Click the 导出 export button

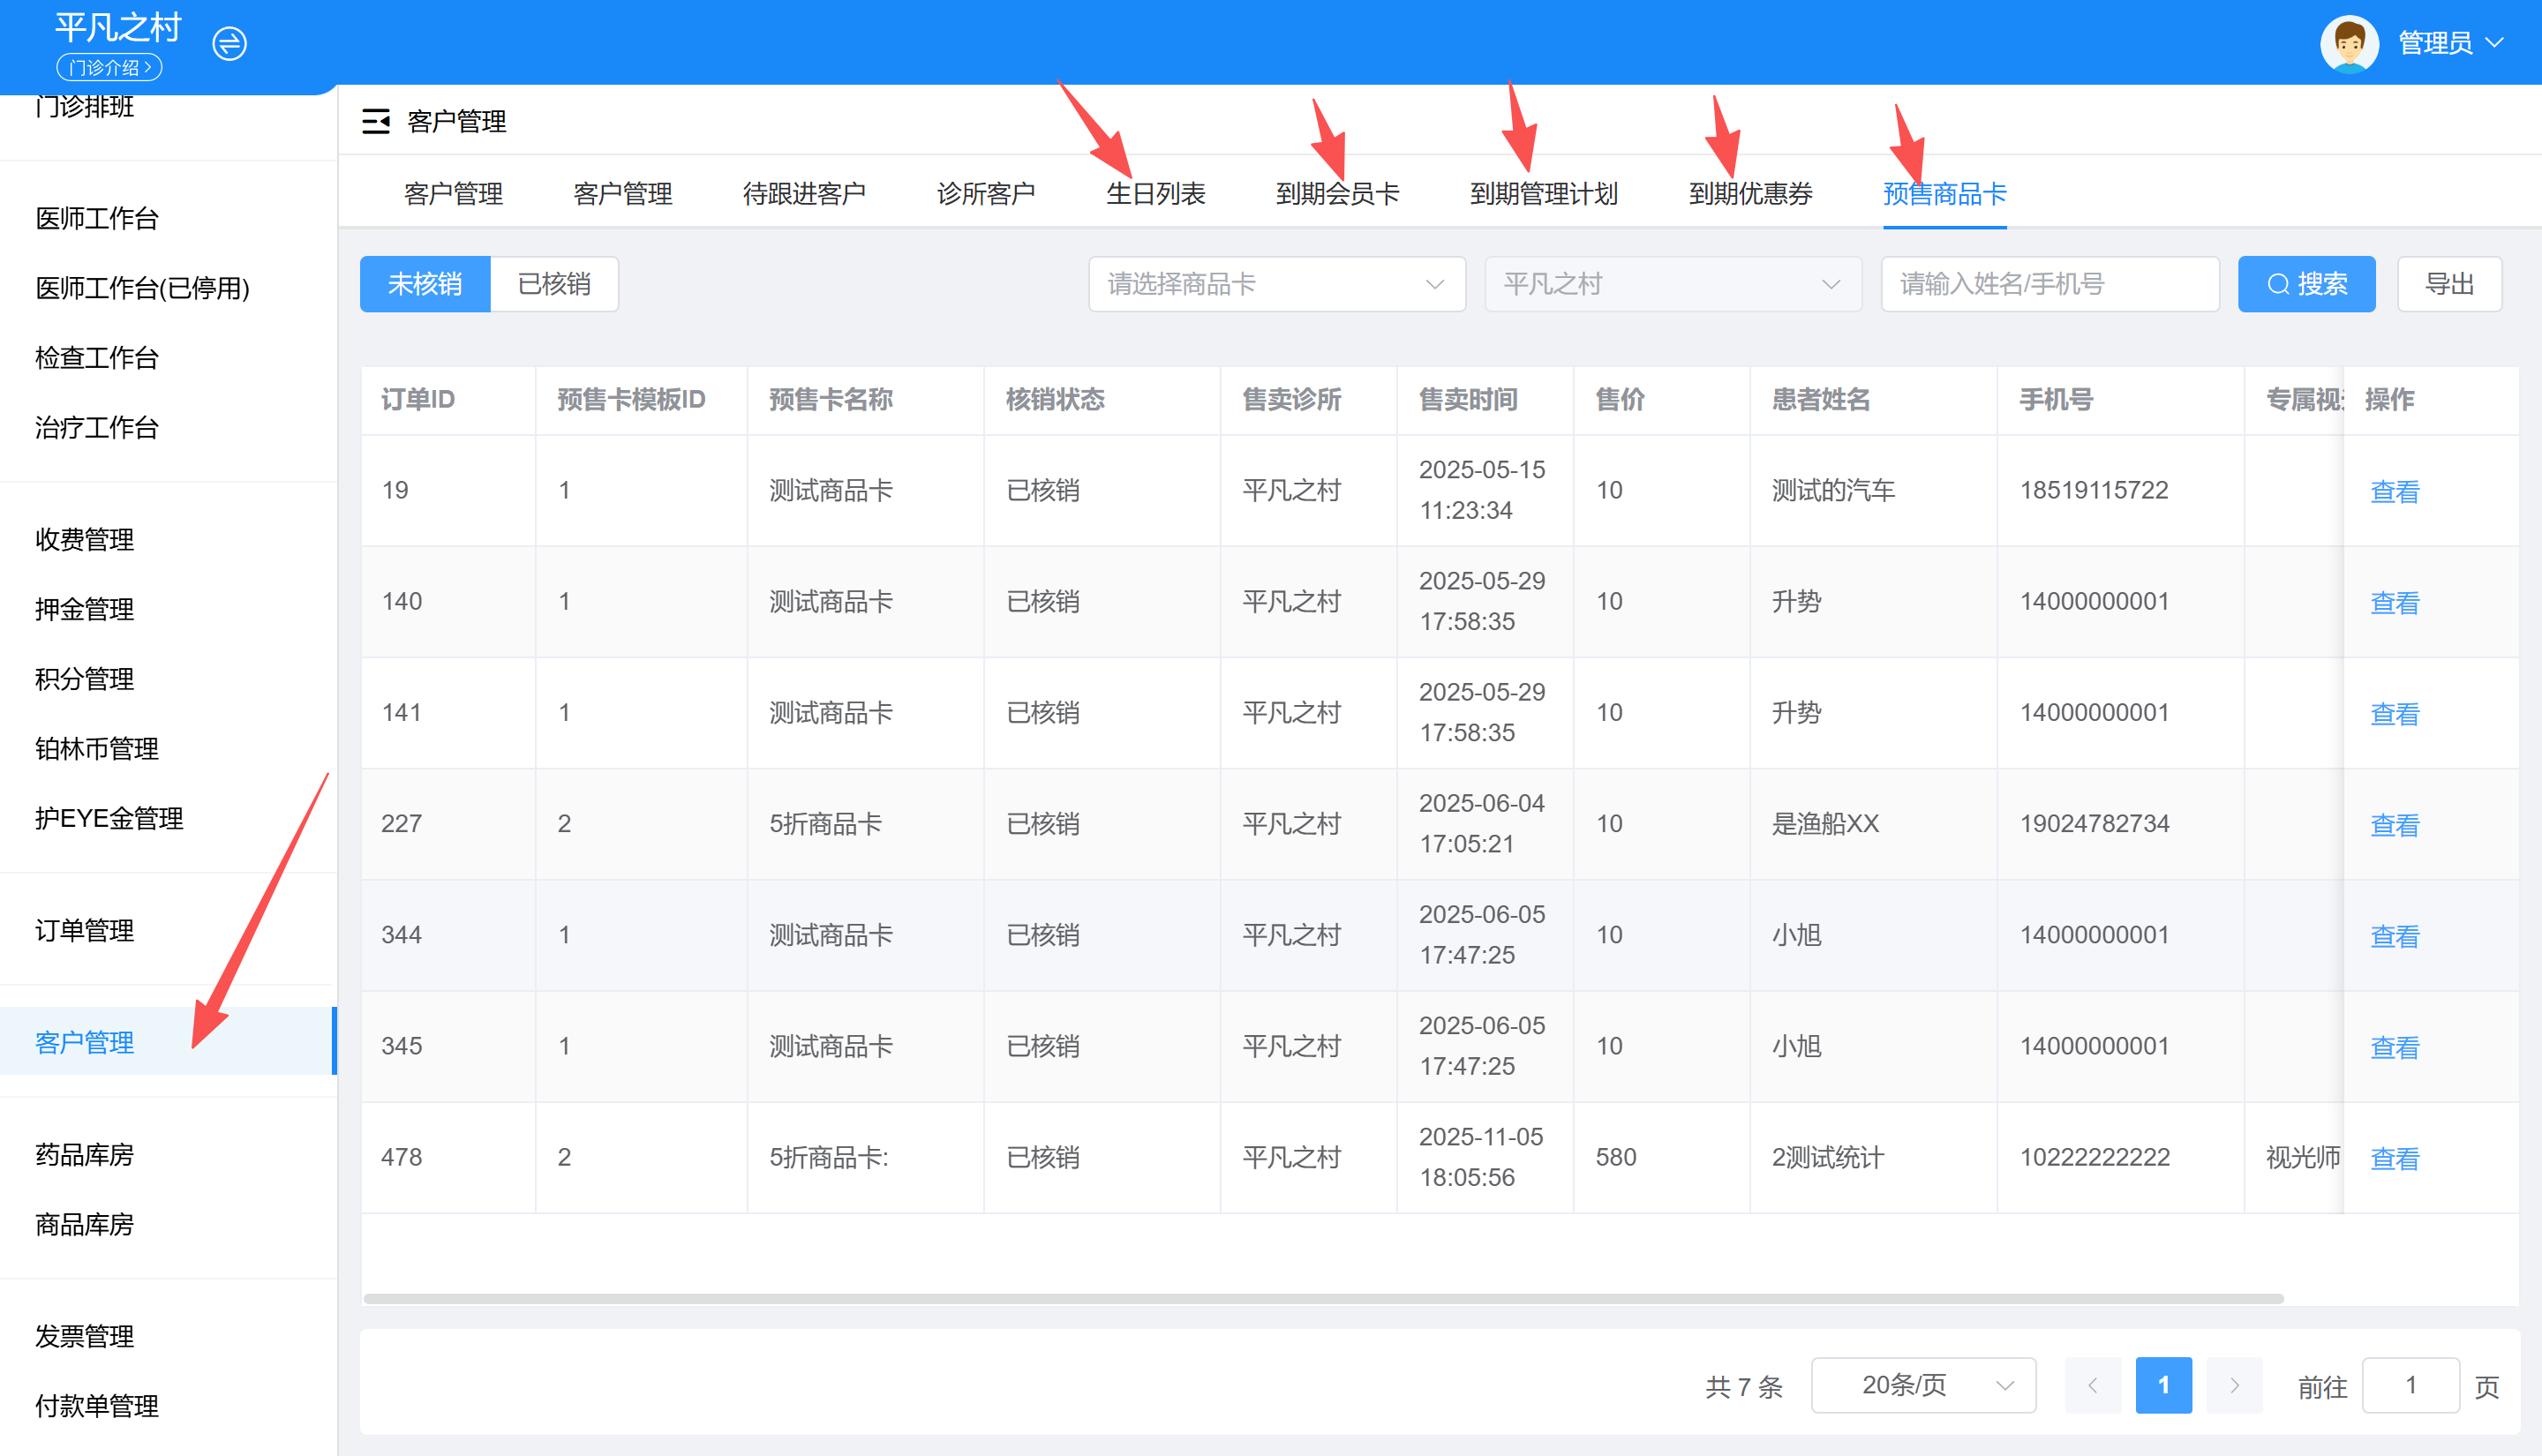[x=2449, y=284]
